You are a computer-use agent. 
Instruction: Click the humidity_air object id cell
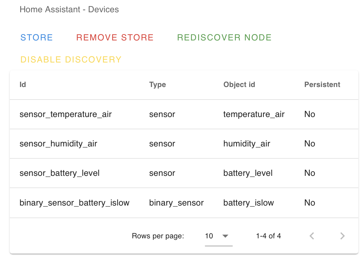coord(246,144)
